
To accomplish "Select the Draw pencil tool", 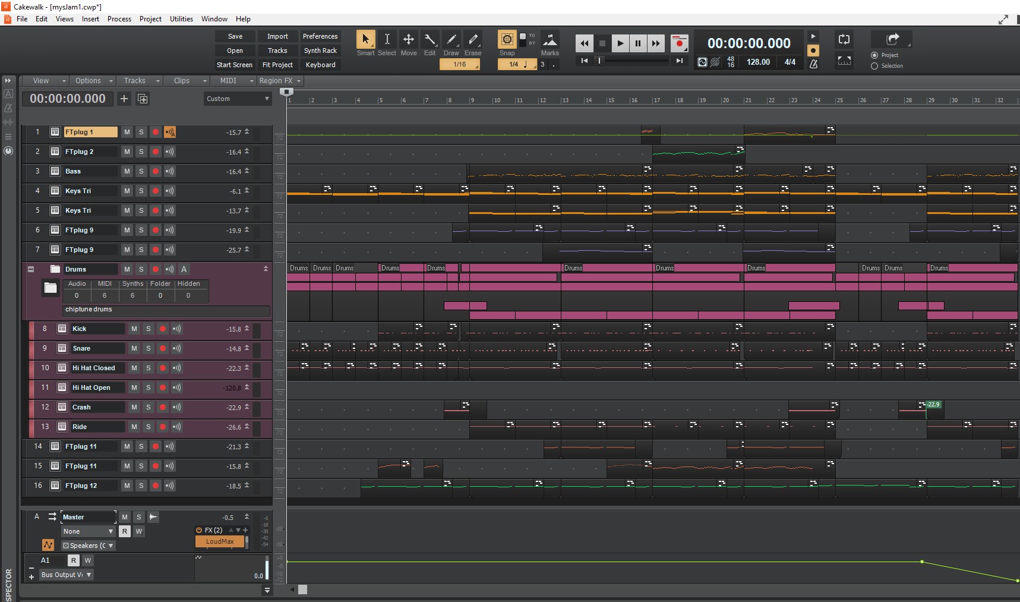I will tap(451, 40).
